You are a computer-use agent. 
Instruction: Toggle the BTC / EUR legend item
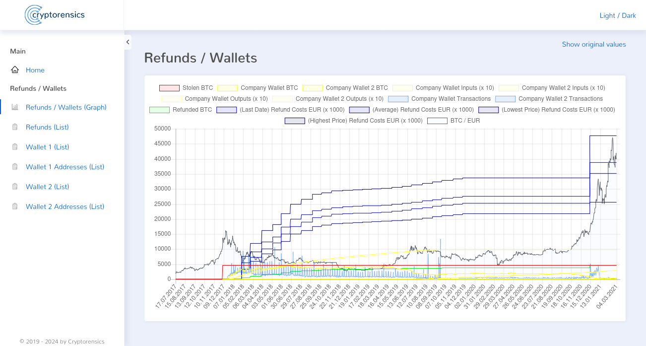(454, 121)
